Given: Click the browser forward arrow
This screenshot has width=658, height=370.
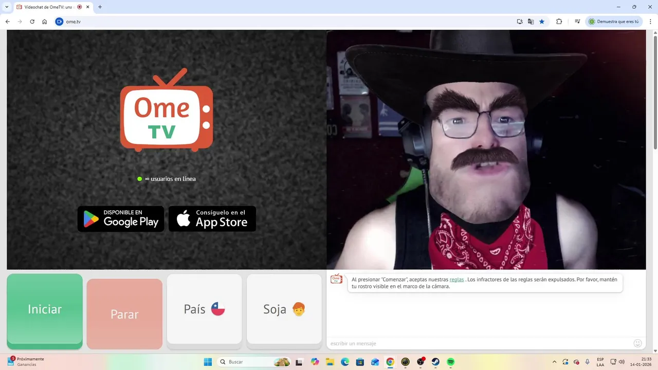Looking at the screenshot, I should 20,22.
